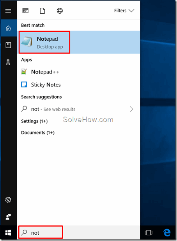This screenshot has width=177, height=241.
Task: Filter results by Documents icon
Action: point(42,11)
